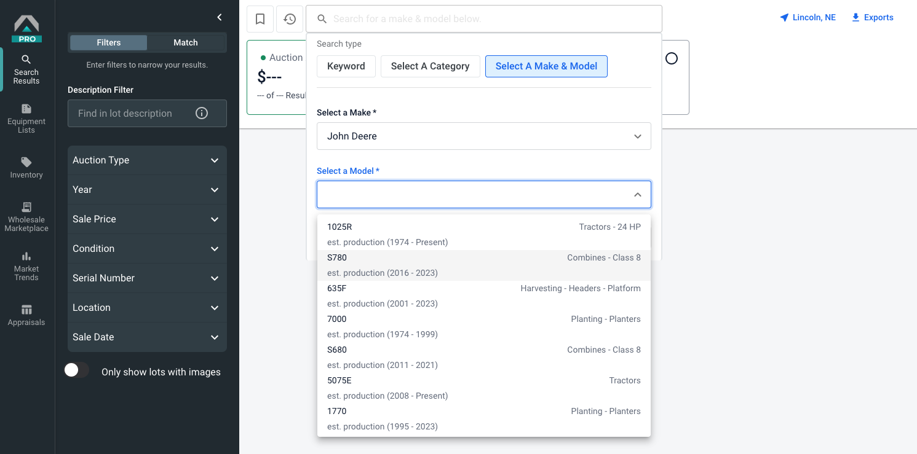Expand the Sale Price filter
Viewport: 917px width, 454px height.
[147, 219]
